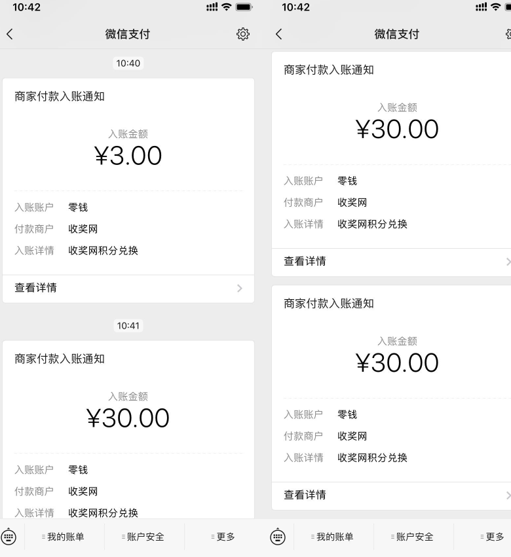Expand the chevron on the ¥3.00 card
The image size is (511, 557).
pyautogui.click(x=239, y=288)
